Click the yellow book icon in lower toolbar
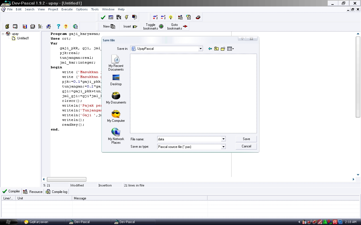Screen dimensions: 361x225 coord(7,26)
